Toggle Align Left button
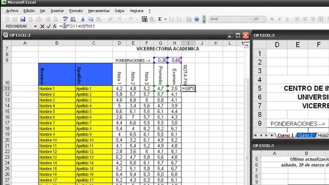The image size is (329, 185). (x=297, y=20)
